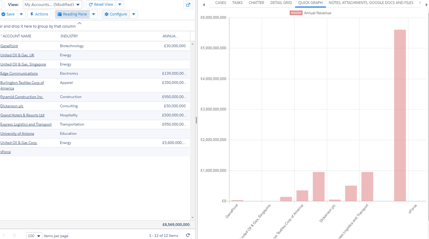429x239 pixels.
Task: Expand the View selector dropdown
Action: click(52, 5)
